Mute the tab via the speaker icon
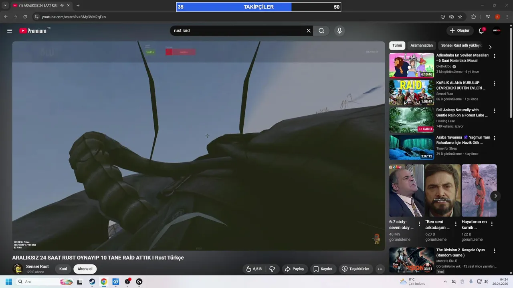Image resolution: width=513 pixels, height=288 pixels. tap(62, 6)
